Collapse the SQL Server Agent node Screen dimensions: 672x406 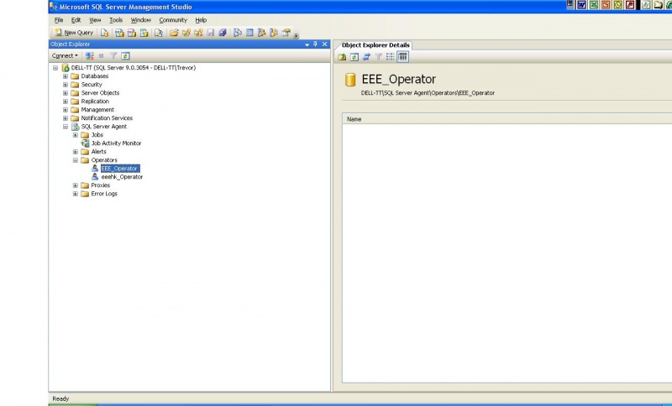[x=66, y=127]
